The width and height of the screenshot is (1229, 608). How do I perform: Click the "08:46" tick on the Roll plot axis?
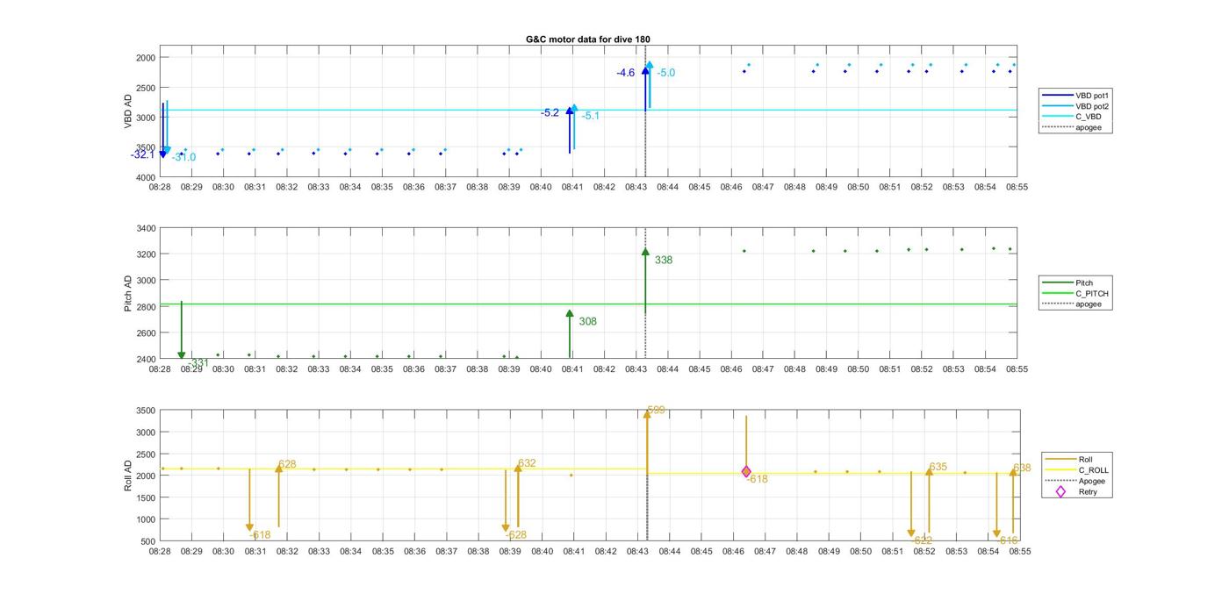click(733, 552)
